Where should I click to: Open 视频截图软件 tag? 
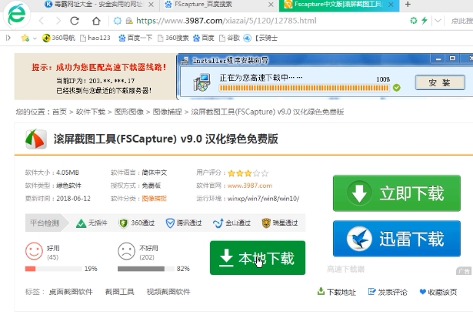coord(168,292)
